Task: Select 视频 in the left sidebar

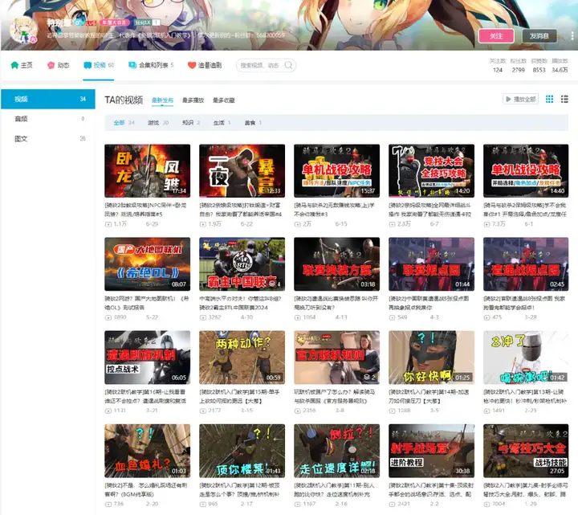Action: (48, 99)
